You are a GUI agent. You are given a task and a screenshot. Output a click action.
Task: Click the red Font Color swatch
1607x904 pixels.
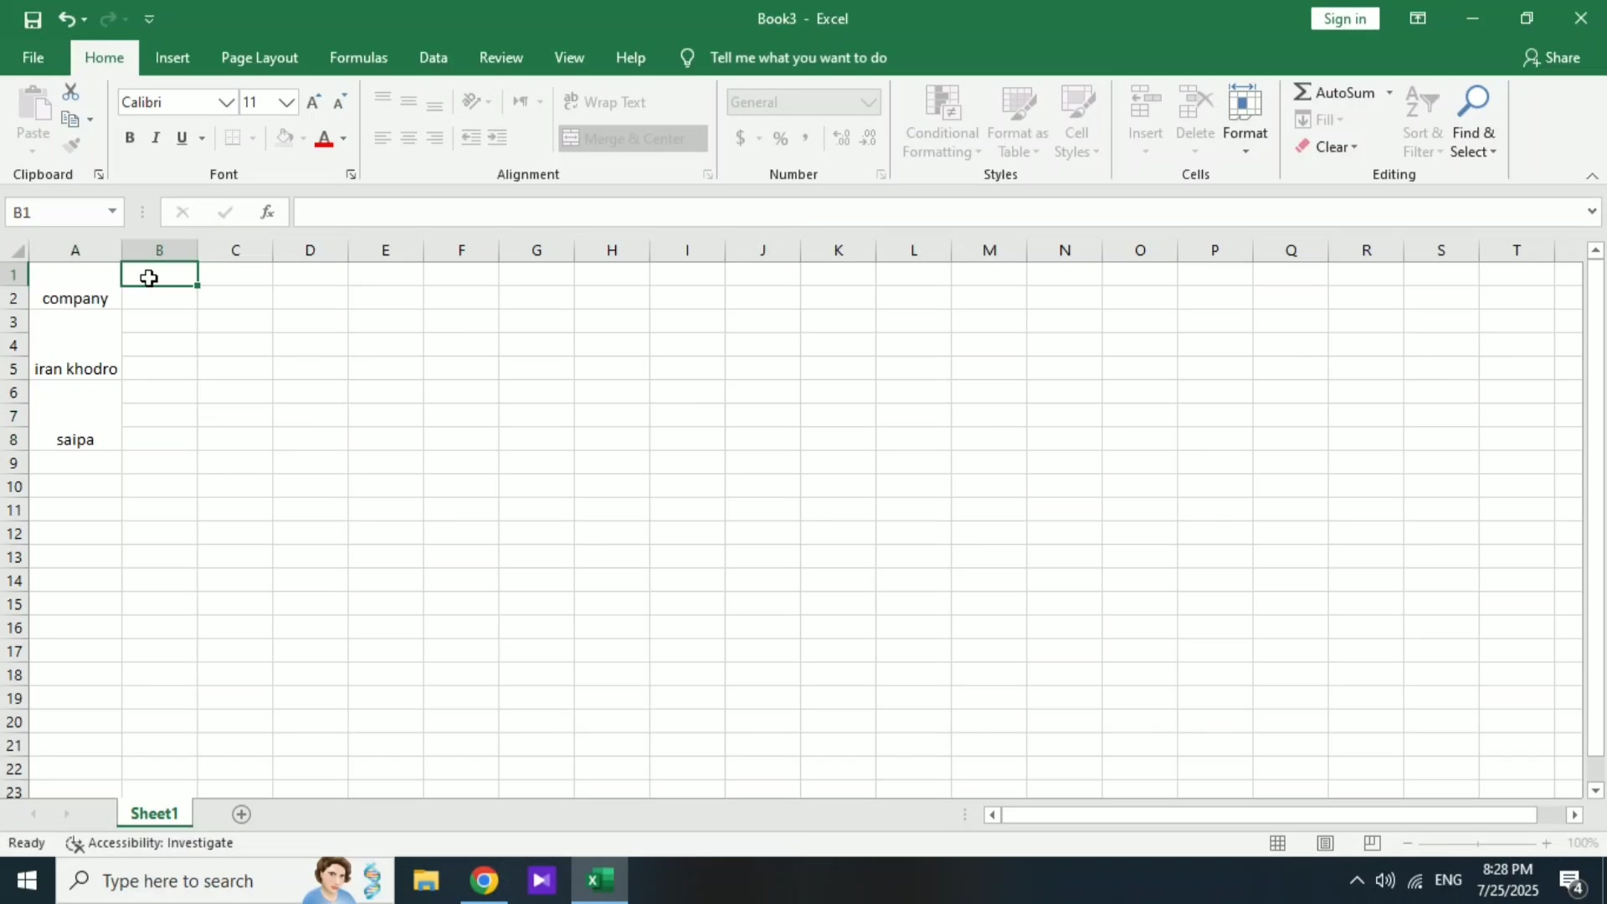(324, 139)
